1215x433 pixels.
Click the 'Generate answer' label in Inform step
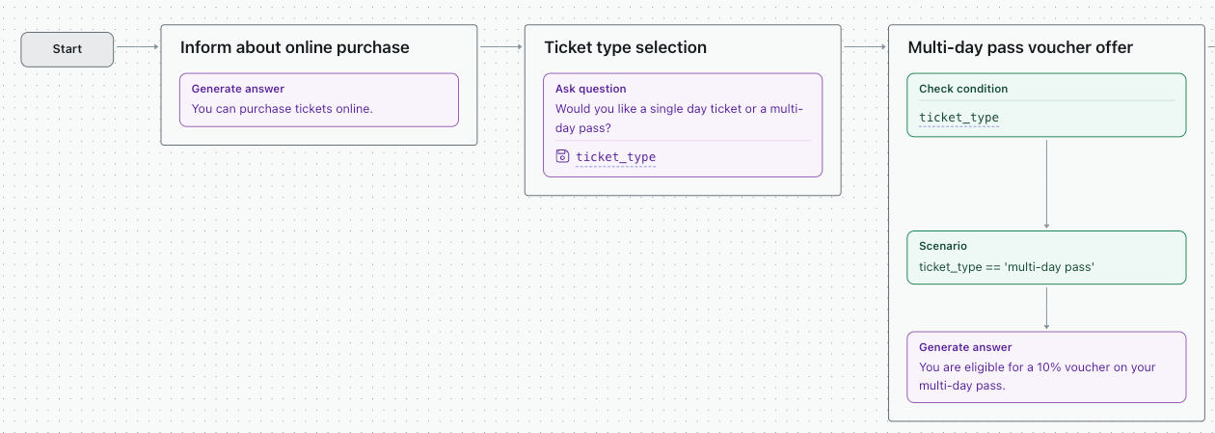[x=237, y=89]
